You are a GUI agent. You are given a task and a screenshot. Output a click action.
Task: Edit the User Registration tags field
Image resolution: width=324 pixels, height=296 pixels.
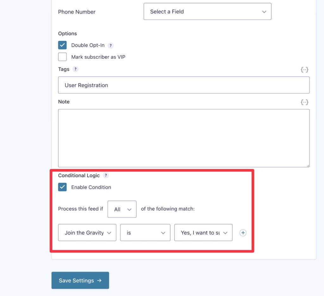[184, 85]
